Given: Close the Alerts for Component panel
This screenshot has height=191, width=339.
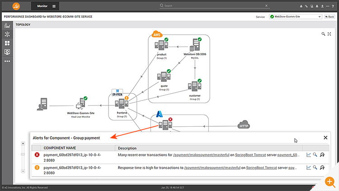Looking at the screenshot, I should pyautogui.click(x=325, y=138).
